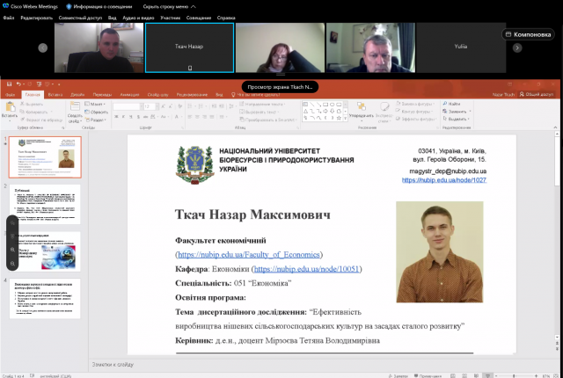Click Общий доступ share button

(x=537, y=94)
